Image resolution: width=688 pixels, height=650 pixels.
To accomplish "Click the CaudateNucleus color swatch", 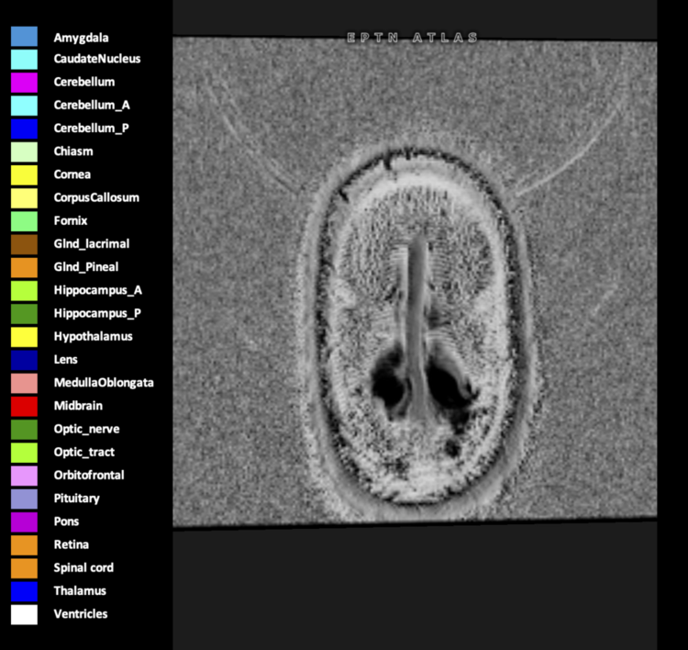I will click(x=24, y=60).
